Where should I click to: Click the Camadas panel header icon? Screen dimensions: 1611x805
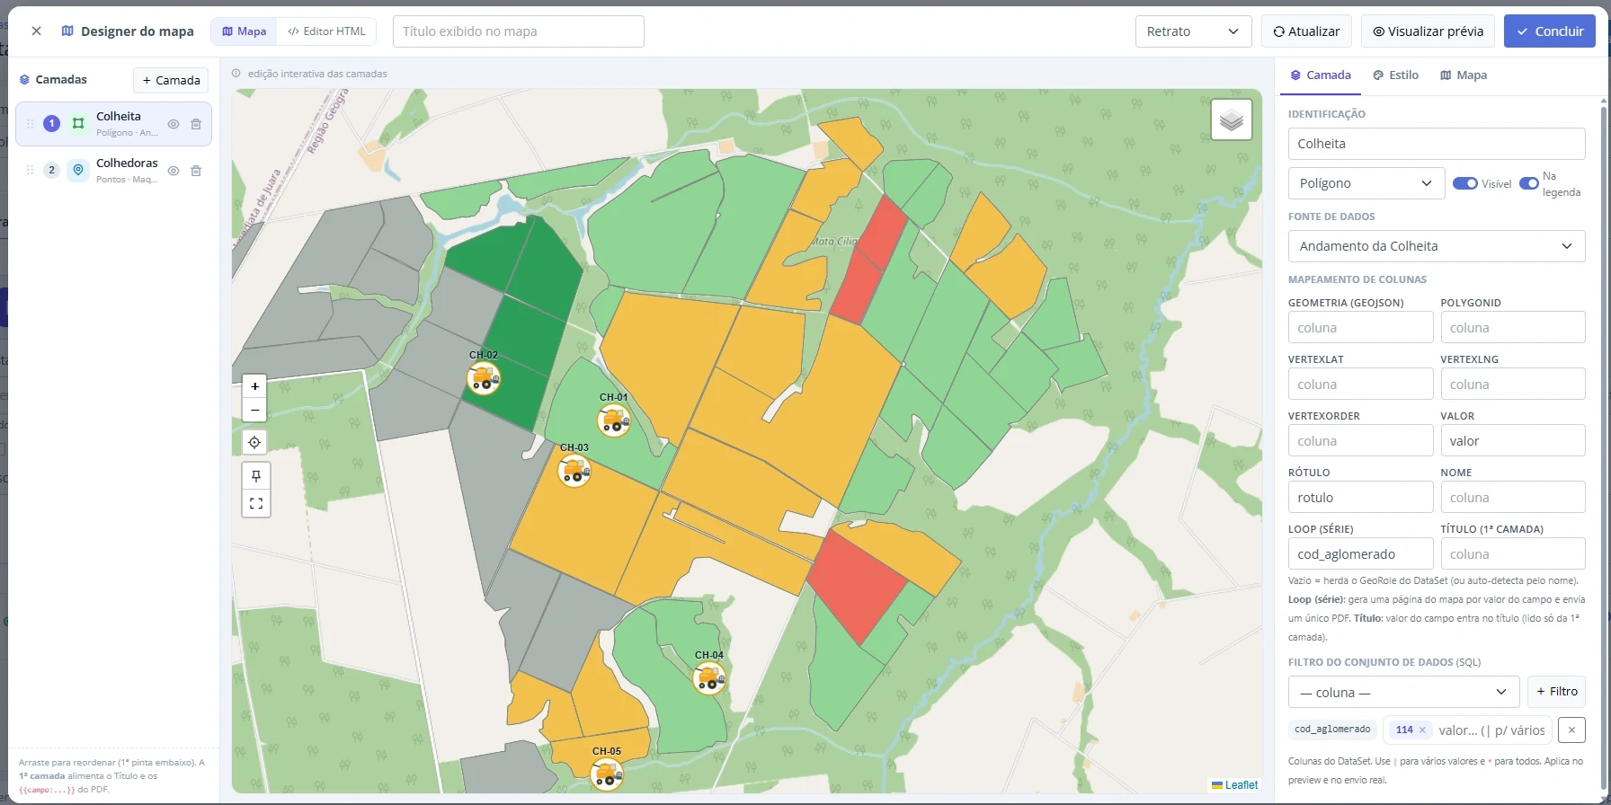(x=24, y=80)
